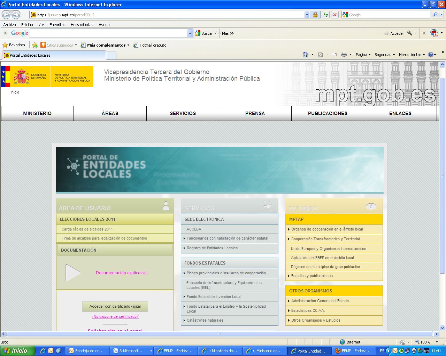Select the MINISTERIO navigation tab
This screenshot has width=446, height=356.
[37, 113]
